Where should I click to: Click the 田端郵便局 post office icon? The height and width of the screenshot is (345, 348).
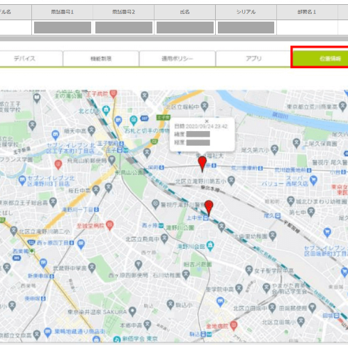313,307
